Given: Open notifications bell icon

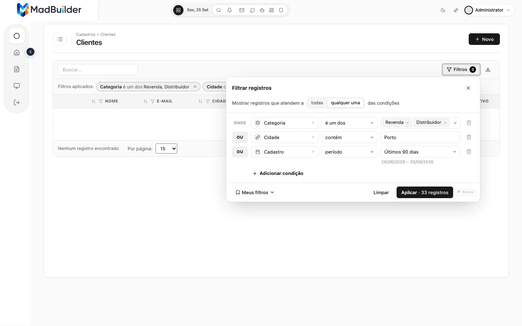Looking at the screenshot, I should [229, 10].
